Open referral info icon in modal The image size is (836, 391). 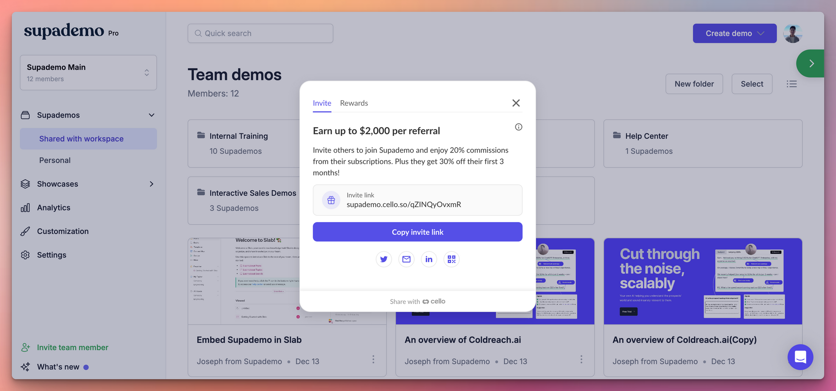518,127
